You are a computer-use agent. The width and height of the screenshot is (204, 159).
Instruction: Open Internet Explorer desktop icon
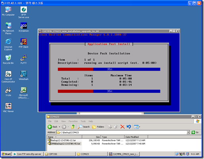[8, 44]
